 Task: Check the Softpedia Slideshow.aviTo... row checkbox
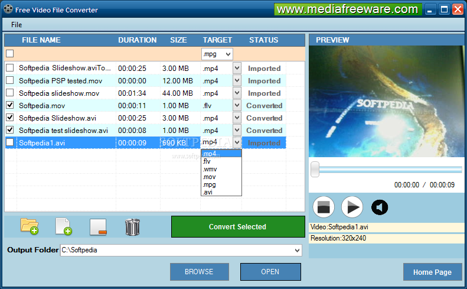point(10,68)
